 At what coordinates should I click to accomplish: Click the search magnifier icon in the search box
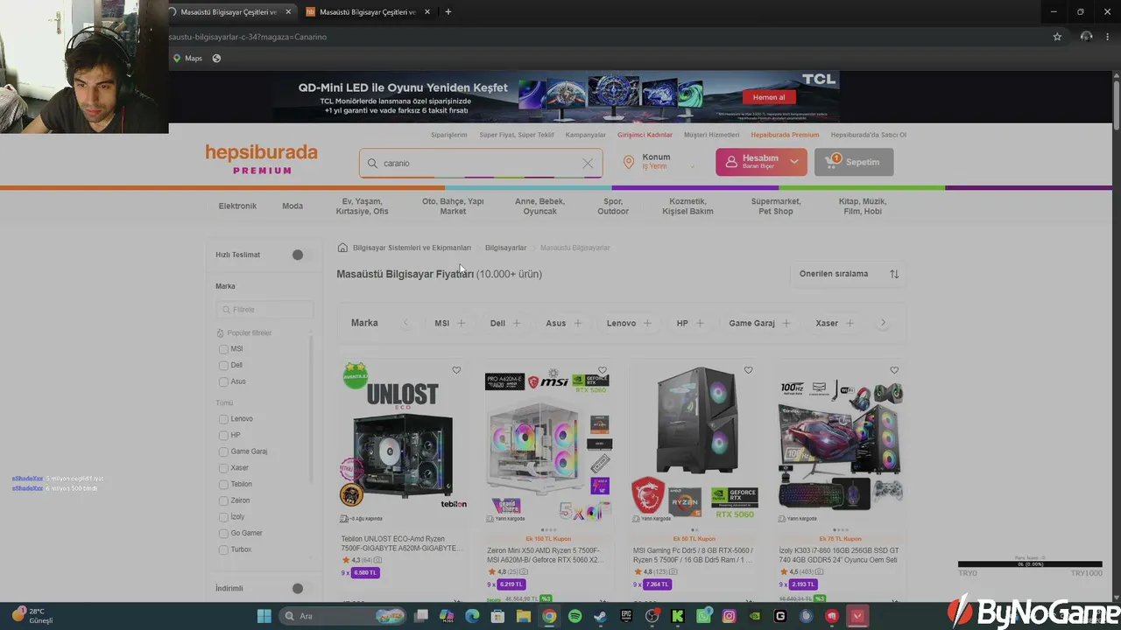pos(372,163)
